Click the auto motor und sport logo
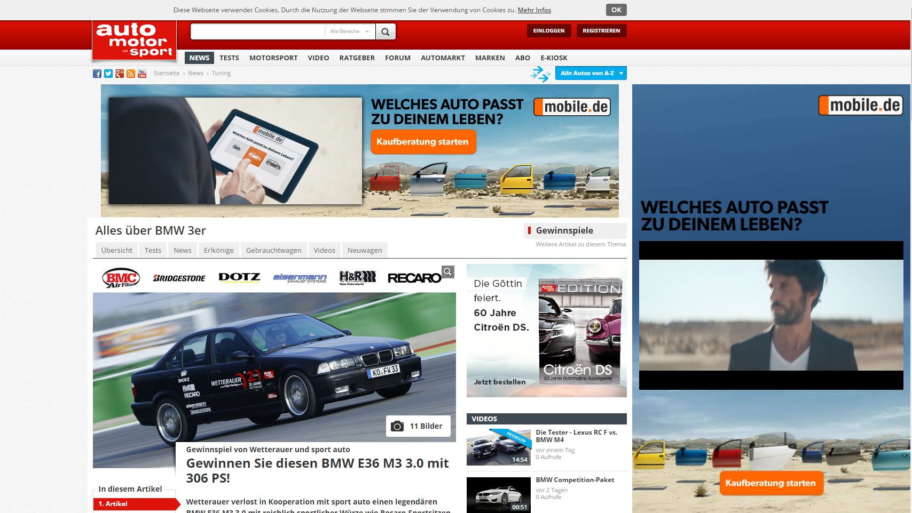 click(x=134, y=40)
